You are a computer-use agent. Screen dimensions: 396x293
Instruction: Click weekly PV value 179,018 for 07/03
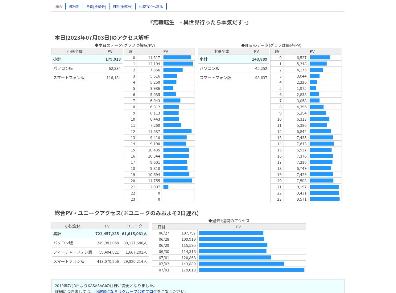[189, 270]
